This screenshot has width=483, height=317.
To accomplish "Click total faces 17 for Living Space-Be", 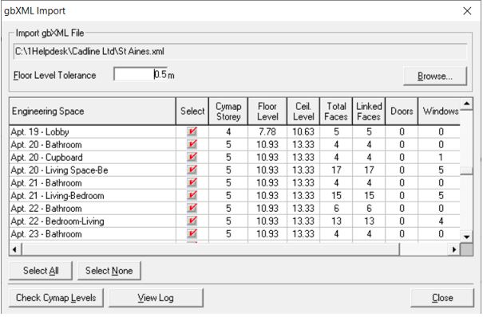I will pyautogui.click(x=336, y=170).
